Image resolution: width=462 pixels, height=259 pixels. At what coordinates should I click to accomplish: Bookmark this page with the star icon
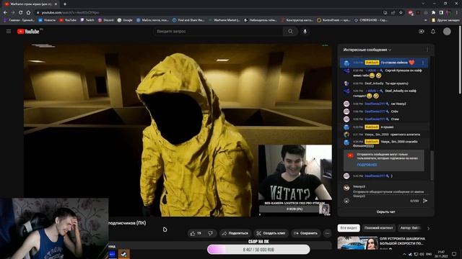(x=401, y=13)
